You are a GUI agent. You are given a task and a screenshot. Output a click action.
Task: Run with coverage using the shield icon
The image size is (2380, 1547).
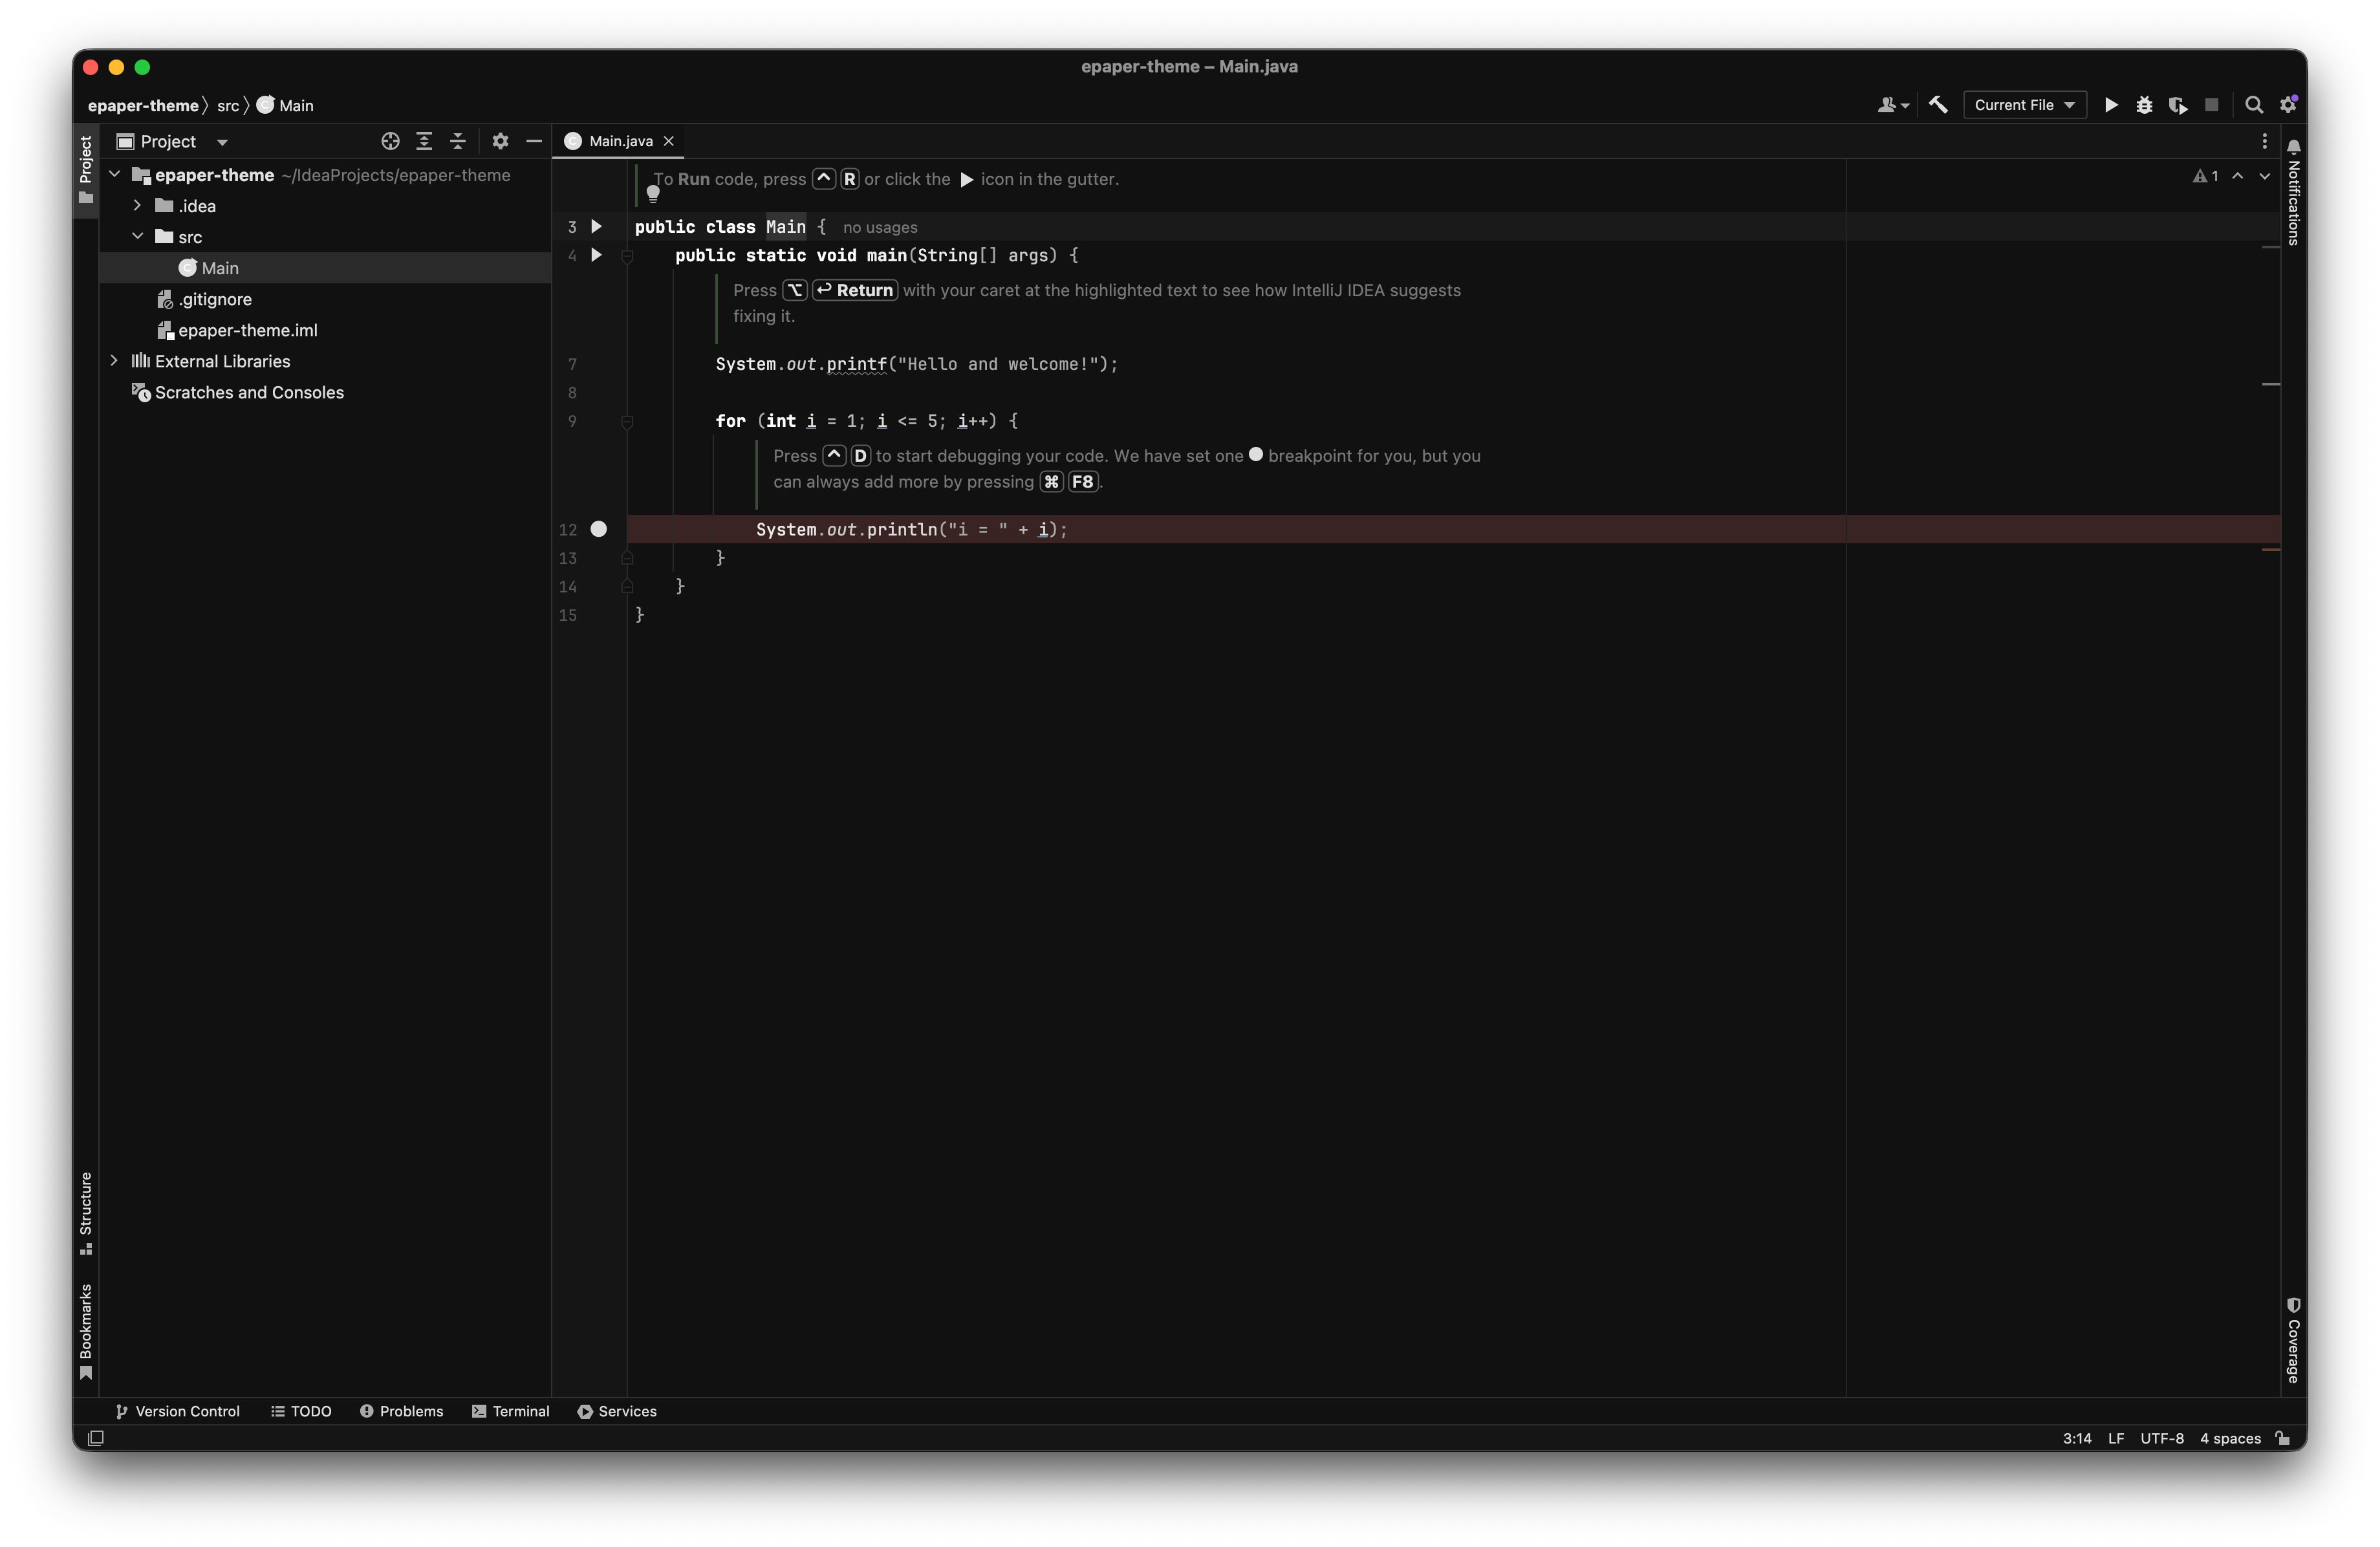[2179, 105]
